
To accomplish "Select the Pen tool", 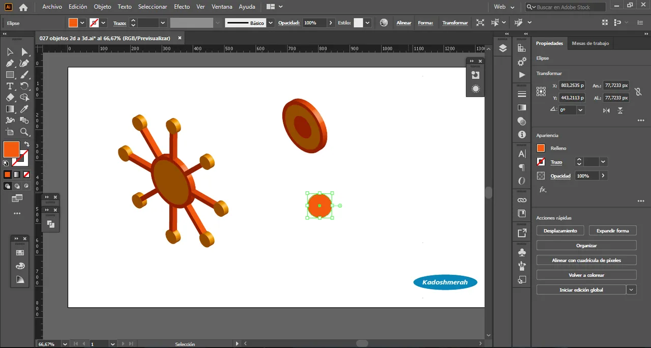I will (x=10, y=63).
